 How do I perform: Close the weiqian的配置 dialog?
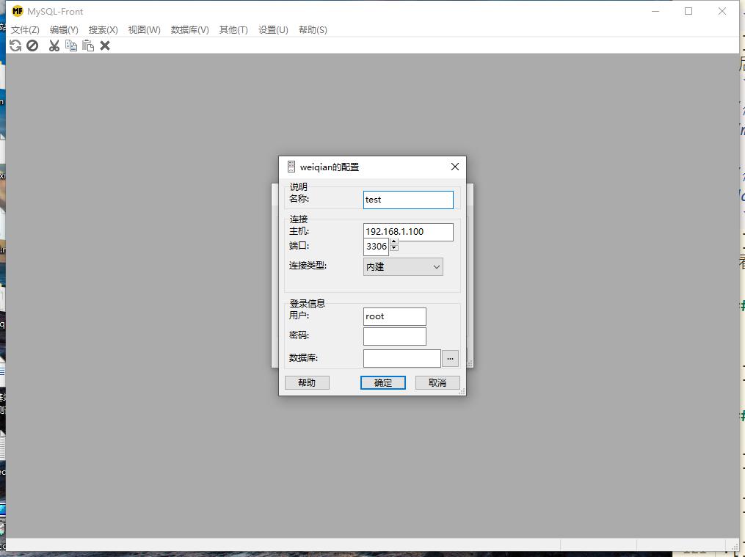pyautogui.click(x=454, y=167)
